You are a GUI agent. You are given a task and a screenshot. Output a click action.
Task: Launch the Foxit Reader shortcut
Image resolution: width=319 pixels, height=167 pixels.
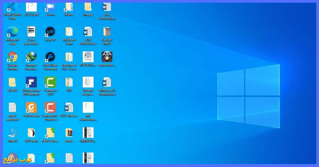point(31,110)
